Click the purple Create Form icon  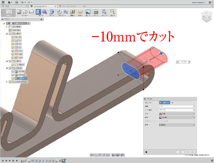(44, 12)
